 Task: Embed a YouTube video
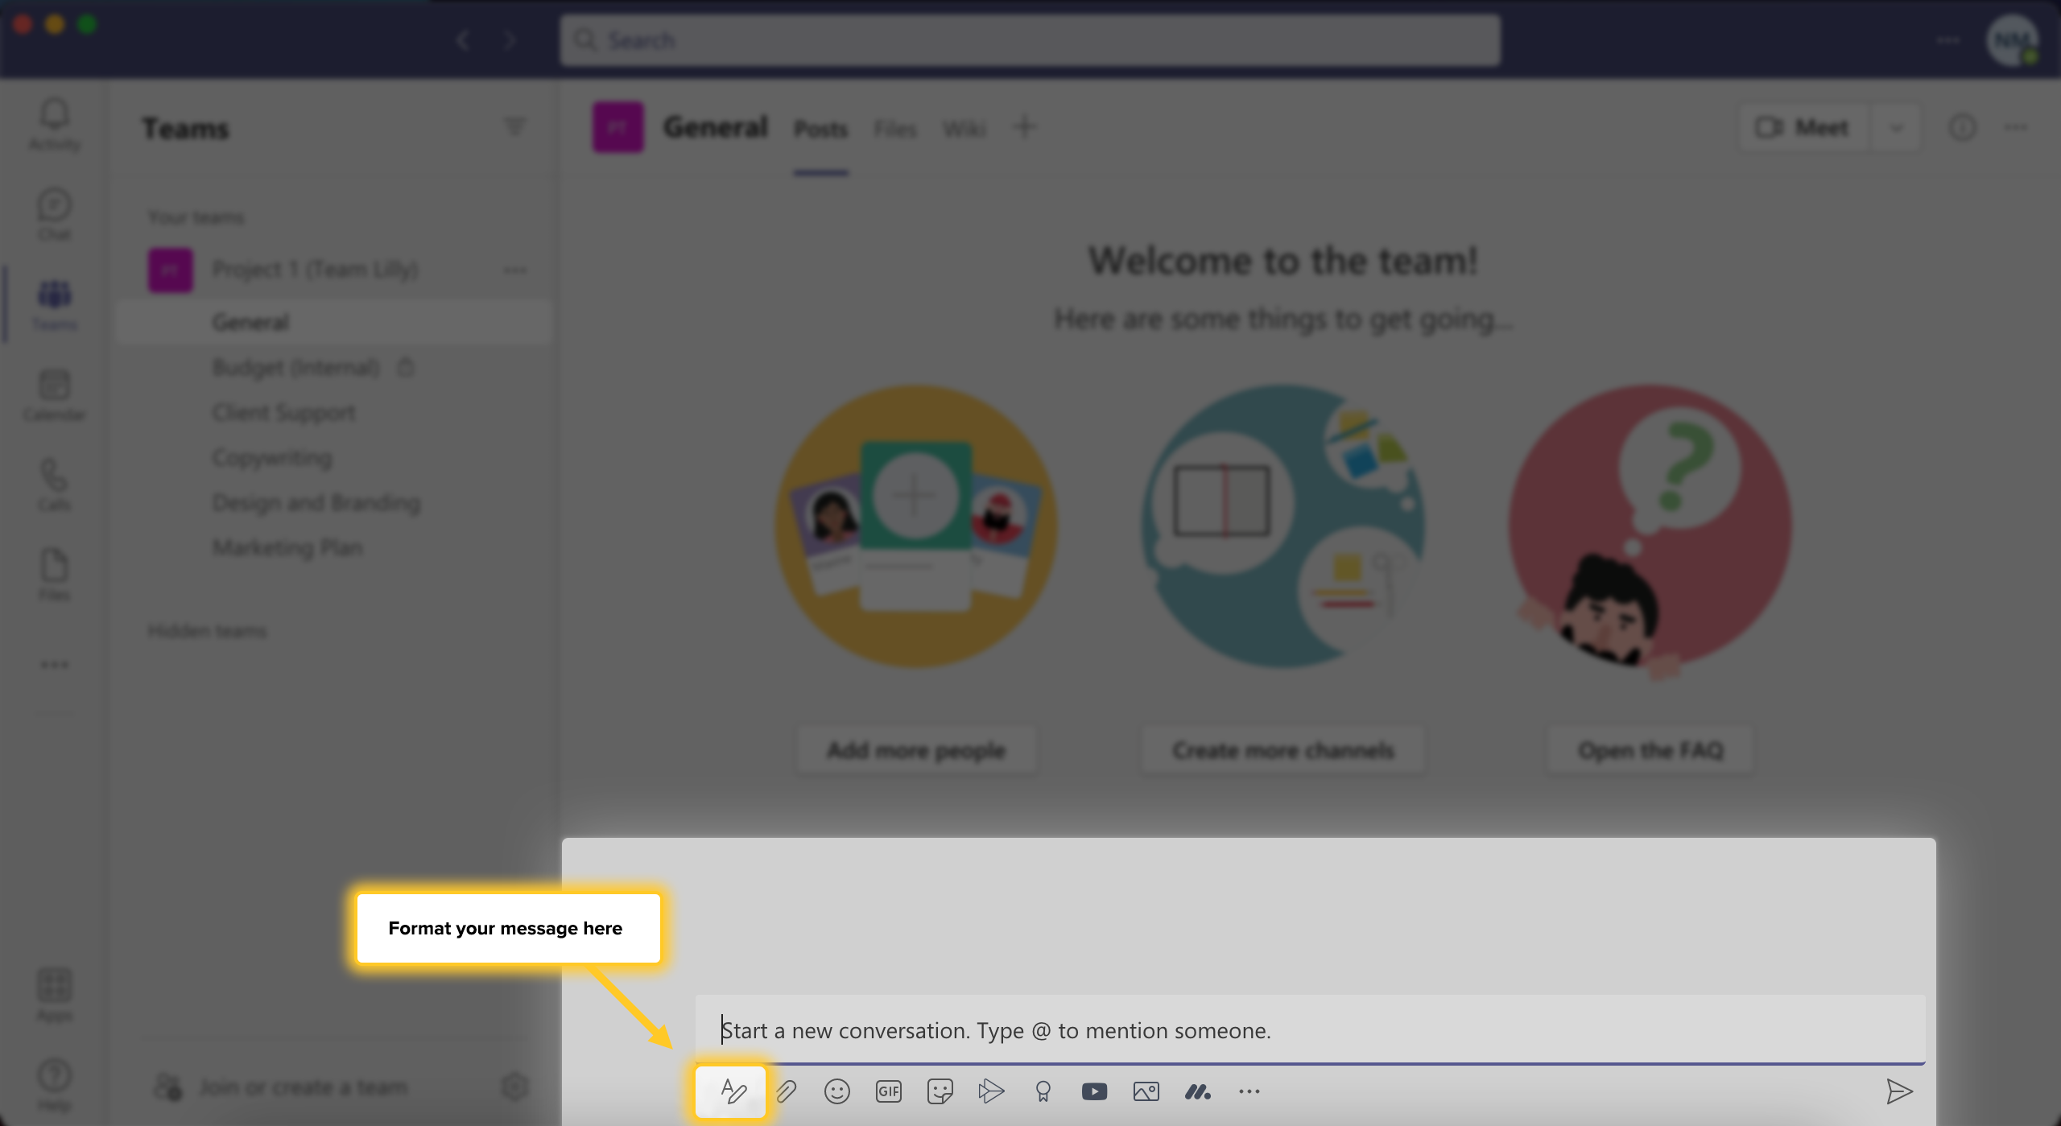click(1094, 1091)
